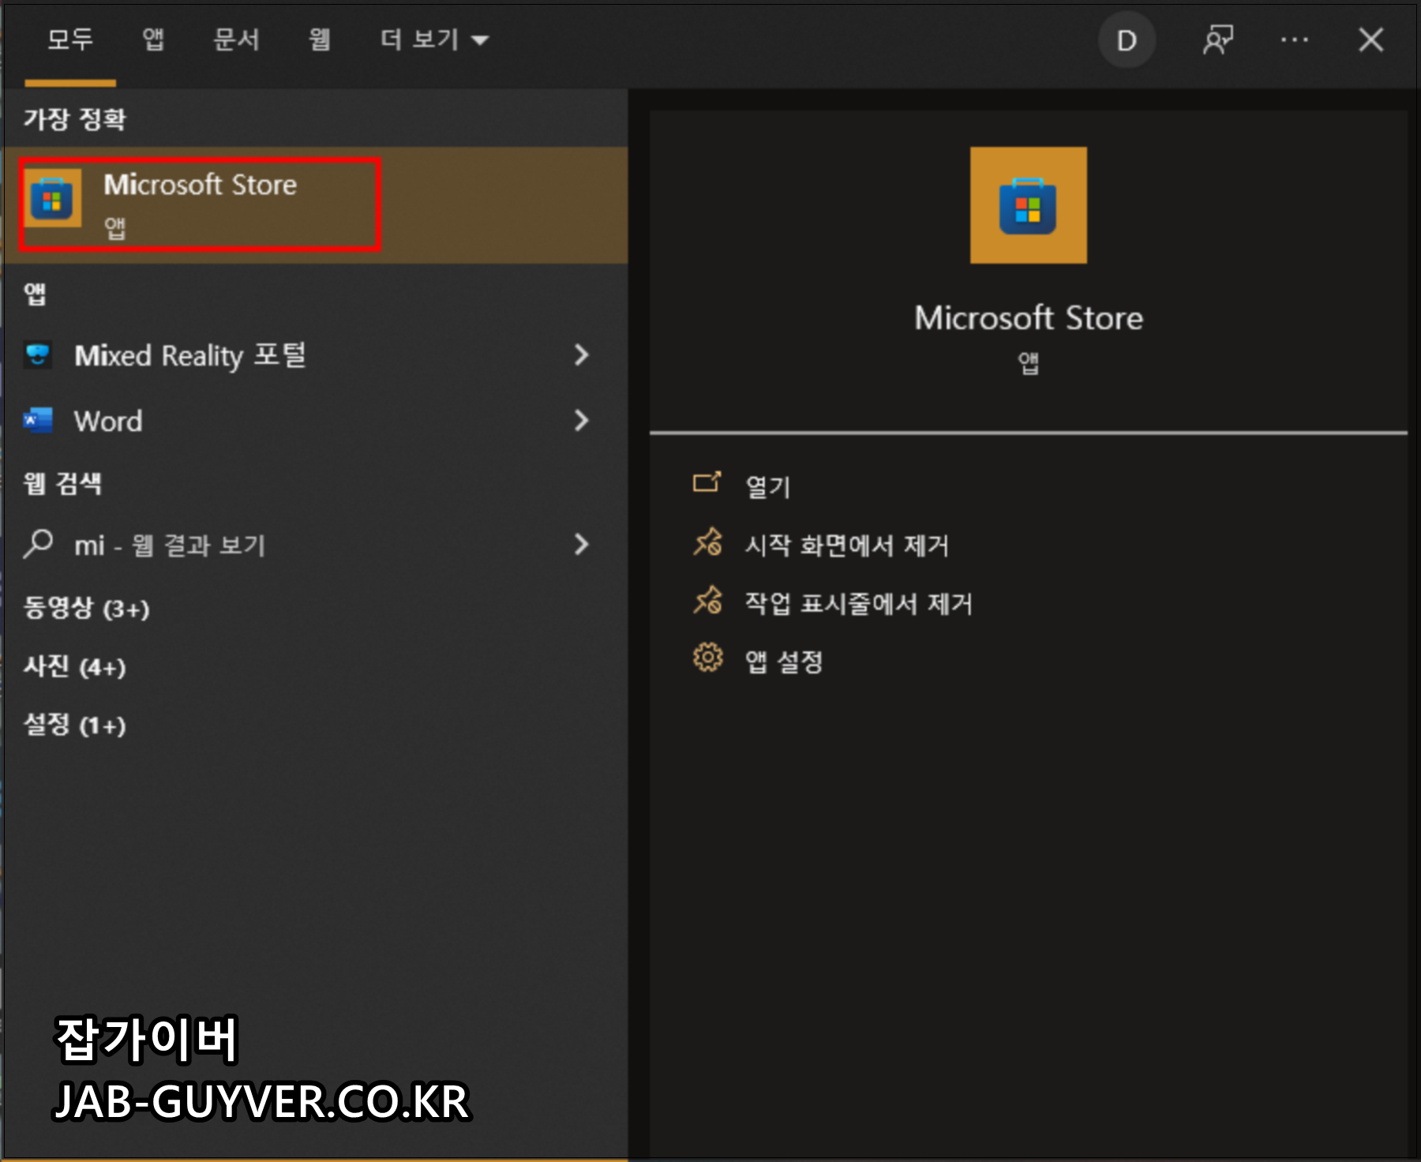Open the three-dots options menu
The height and width of the screenshot is (1162, 1421).
coord(1295,39)
